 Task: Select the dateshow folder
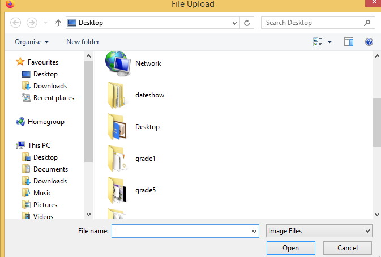(x=149, y=95)
